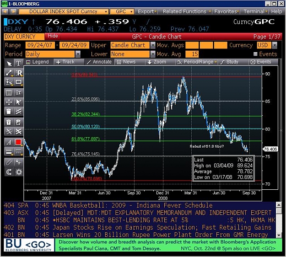Image resolution: width=286 pixels, height=257 pixels.
Task: Click the lock crosshair icon
Action: [18, 162]
